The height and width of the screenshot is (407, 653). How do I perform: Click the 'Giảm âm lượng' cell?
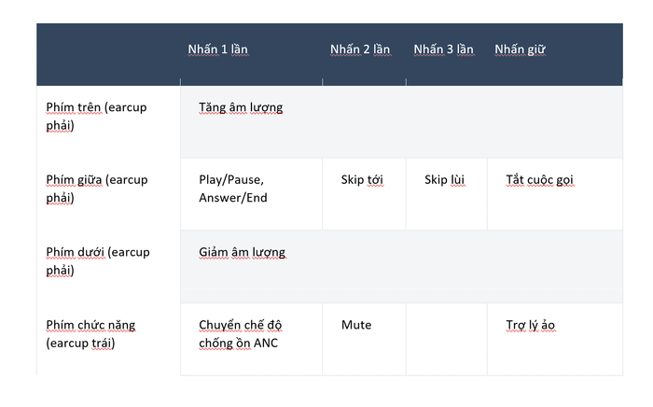pyautogui.click(x=242, y=252)
